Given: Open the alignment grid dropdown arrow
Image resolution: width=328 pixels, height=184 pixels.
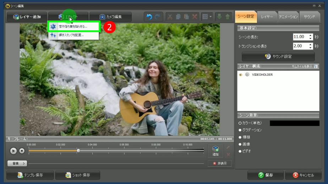Looking at the screenshot, I should point(211,17).
